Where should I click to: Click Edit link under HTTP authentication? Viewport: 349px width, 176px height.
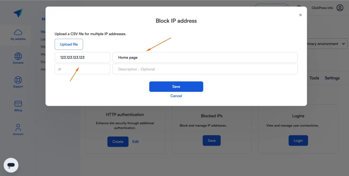tap(135, 142)
